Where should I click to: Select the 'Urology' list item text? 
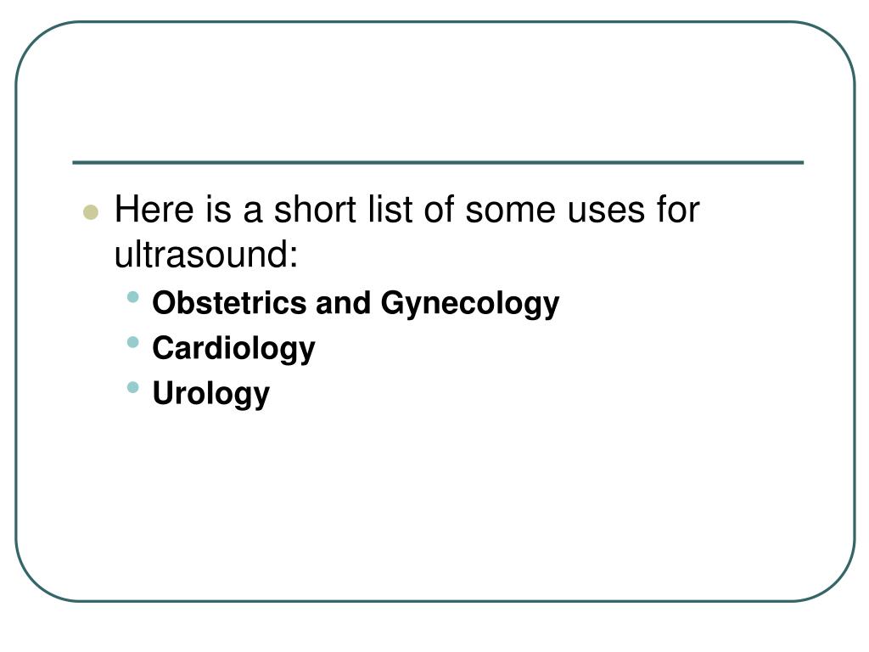[210, 394]
